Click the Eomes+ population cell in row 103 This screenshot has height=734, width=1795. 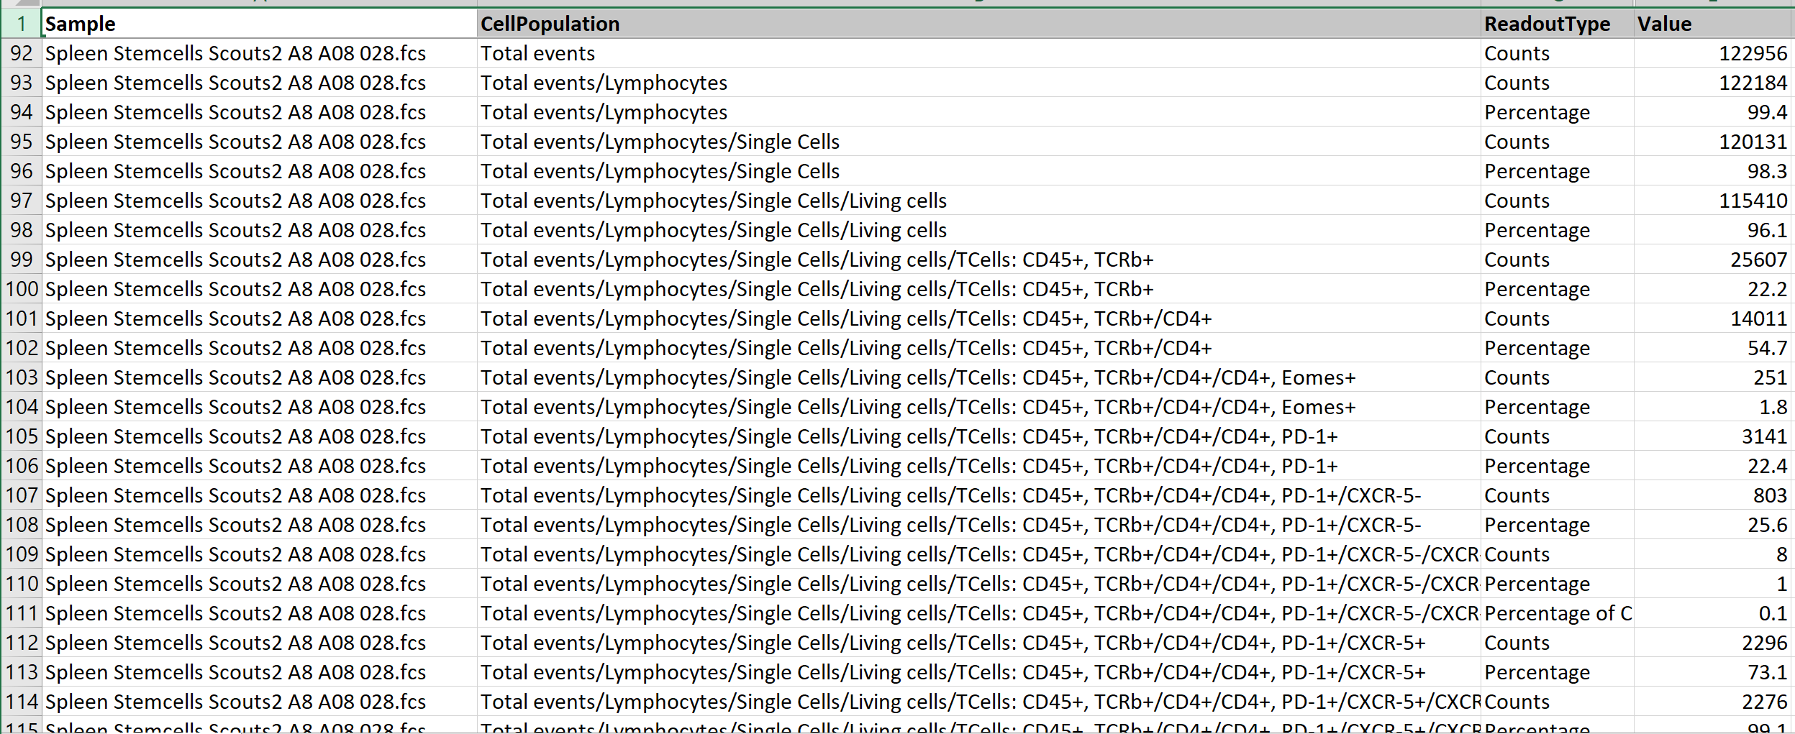[978, 377]
